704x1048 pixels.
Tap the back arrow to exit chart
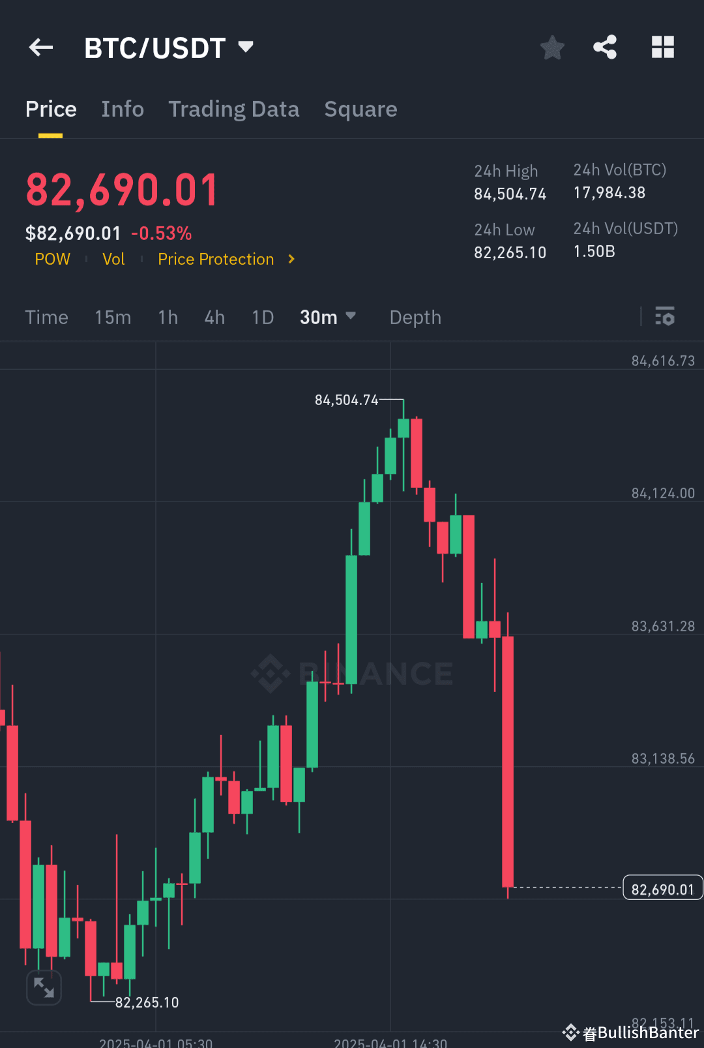point(40,47)
